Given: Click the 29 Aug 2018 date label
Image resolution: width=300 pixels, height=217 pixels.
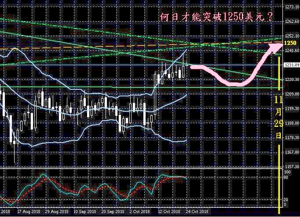Looking at the screenshot, I should [x=57, y=212].
